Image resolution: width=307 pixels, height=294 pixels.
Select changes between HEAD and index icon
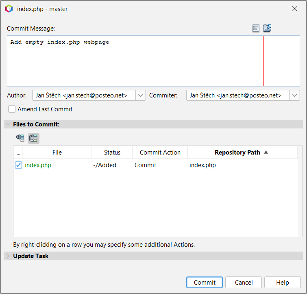pyautogui.click(x=20, y=138)
